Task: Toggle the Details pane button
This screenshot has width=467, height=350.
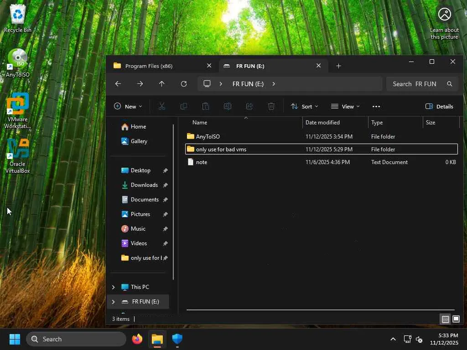Action: tap(439, 107)
